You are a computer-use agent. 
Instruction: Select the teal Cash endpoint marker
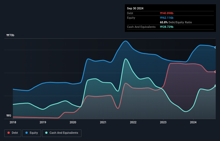[215, 86]
